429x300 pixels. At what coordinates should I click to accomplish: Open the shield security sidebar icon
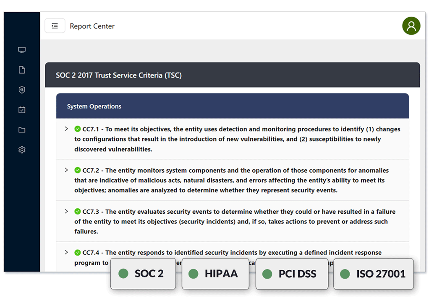click(22, 90)
